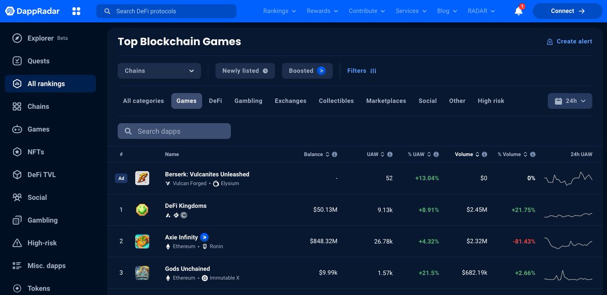Click the Games controller icon in sidebar

[x=17, y=129]
